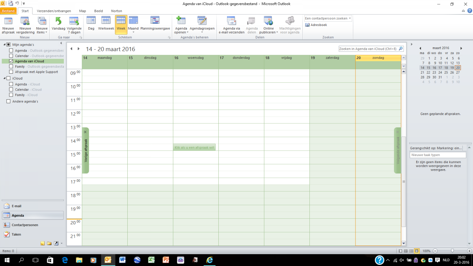Collapse the iCloud calendar group
The height and width of the screenshot is (266, 473).
(x=4, y=78)
